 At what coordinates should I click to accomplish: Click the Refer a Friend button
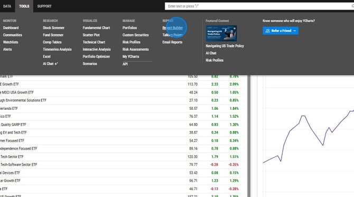point(281,31)
